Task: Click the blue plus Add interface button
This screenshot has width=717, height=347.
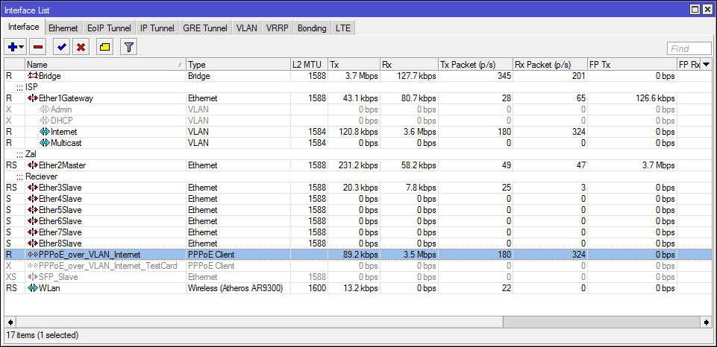Action: click(12, 47)
